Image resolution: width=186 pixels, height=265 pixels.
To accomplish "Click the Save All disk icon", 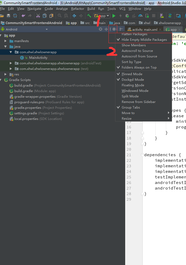I will coord(8,16).
